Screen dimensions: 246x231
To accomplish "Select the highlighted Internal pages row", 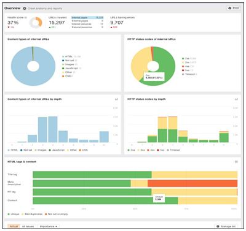I will [x=87, y=18].
